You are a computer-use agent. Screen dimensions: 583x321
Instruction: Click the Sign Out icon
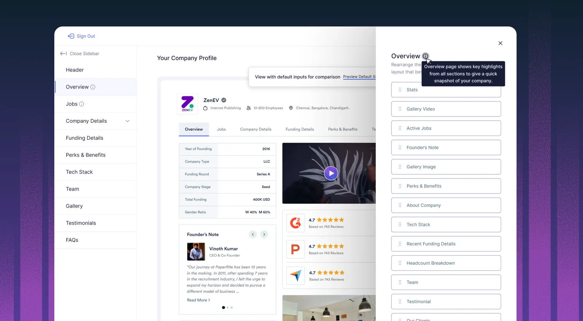coord(71,36)
